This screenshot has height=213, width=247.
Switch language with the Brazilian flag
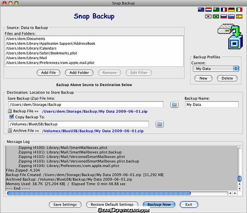coord(216,16)
